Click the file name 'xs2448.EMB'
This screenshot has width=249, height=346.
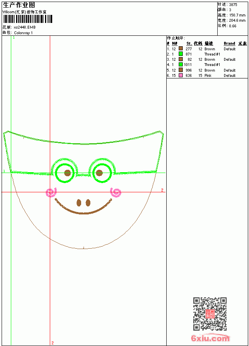point(24,27)
